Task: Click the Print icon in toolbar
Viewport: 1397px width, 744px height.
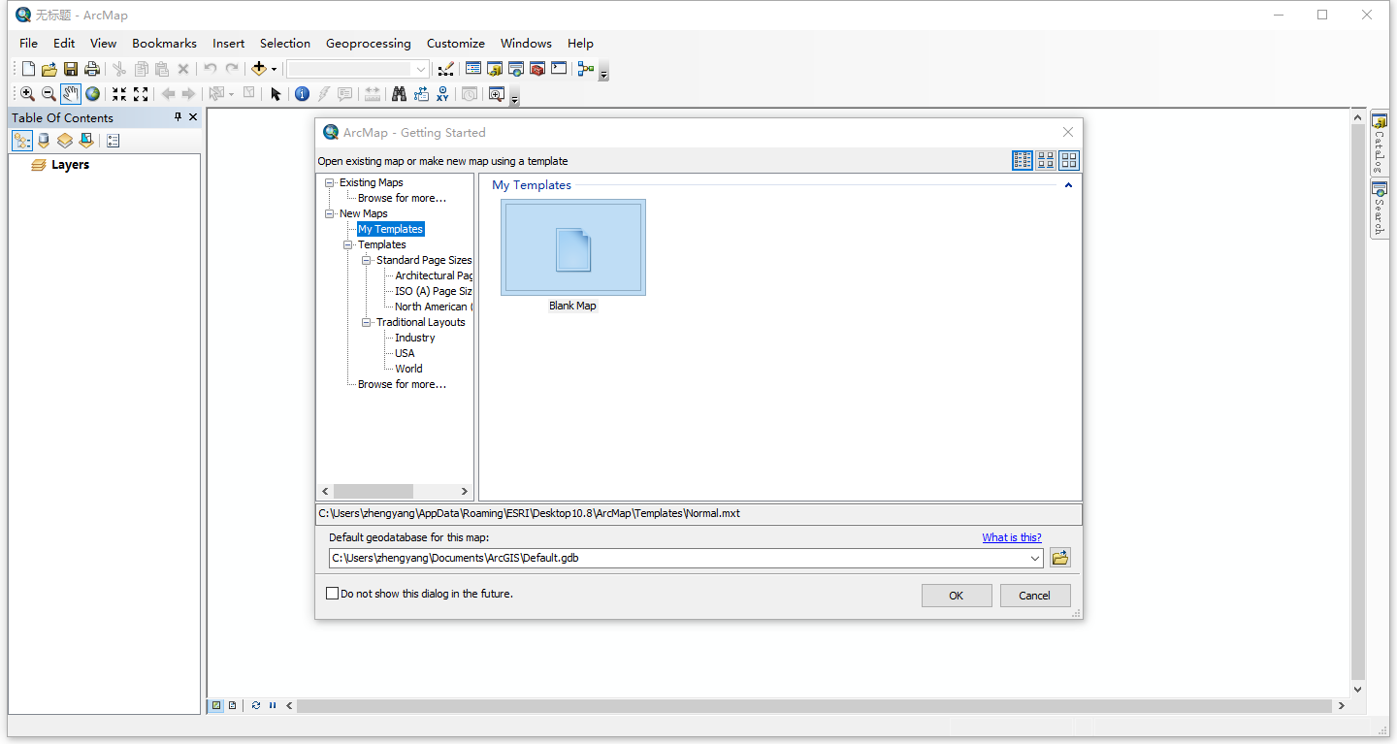Action: [x=92, y=69]
